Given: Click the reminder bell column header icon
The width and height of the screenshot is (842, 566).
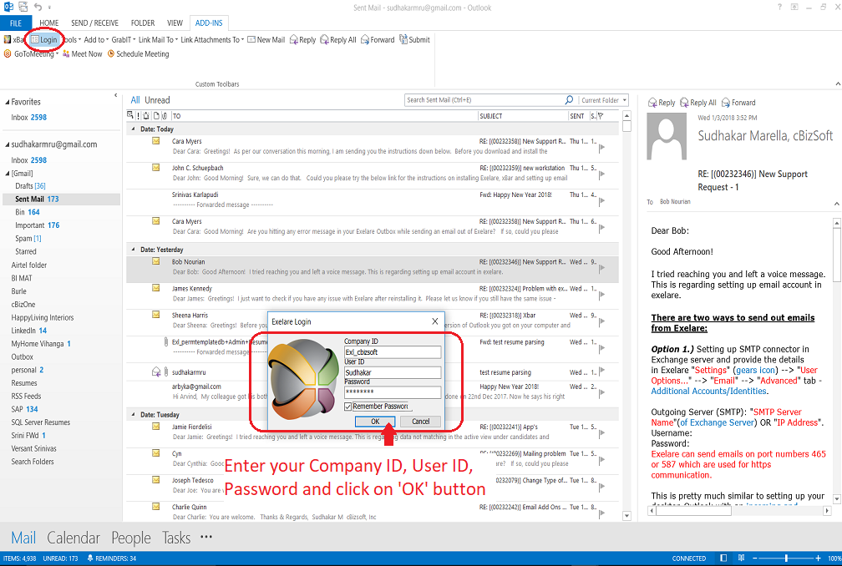Looking at the screenshot, I should click(x=146, y=115).
